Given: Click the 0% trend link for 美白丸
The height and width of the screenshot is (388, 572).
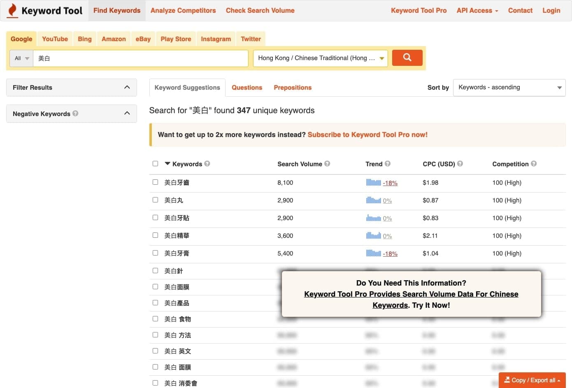Looking at the screenshot, I should coord(387,201).
